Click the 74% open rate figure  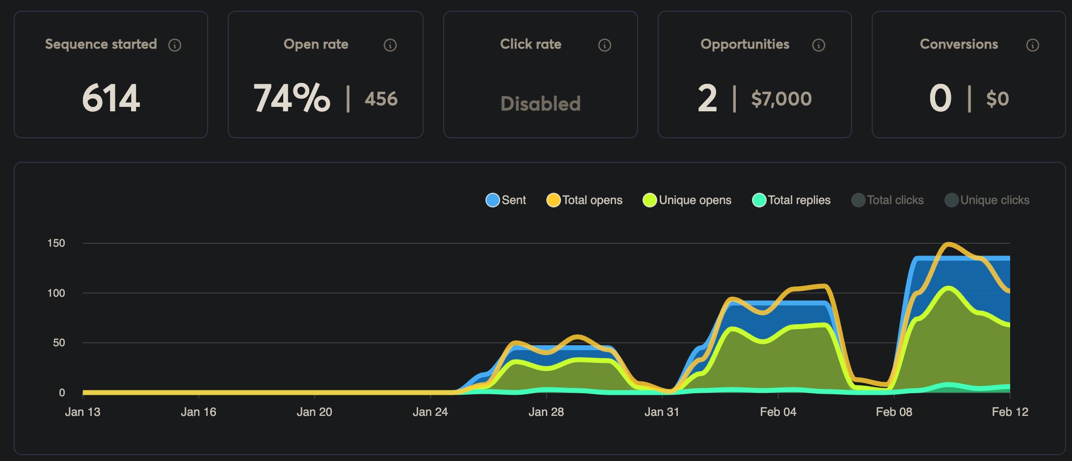292,98
